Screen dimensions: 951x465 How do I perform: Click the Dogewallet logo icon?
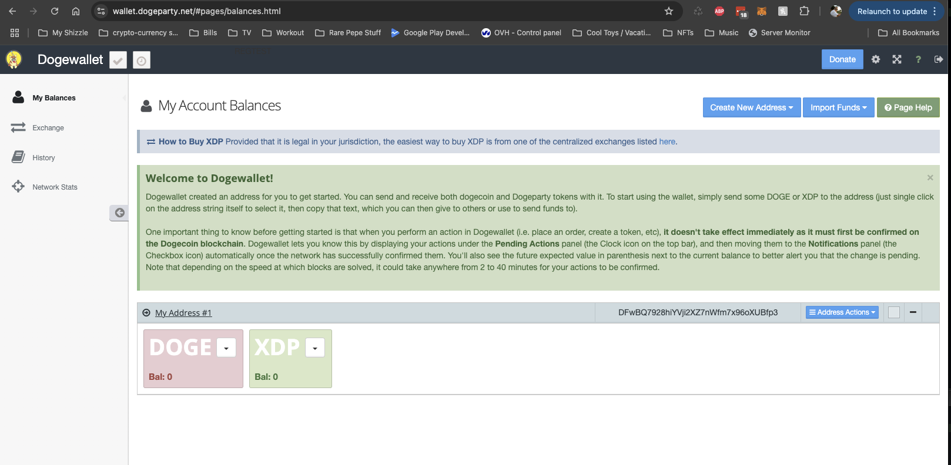click(14, 59)
